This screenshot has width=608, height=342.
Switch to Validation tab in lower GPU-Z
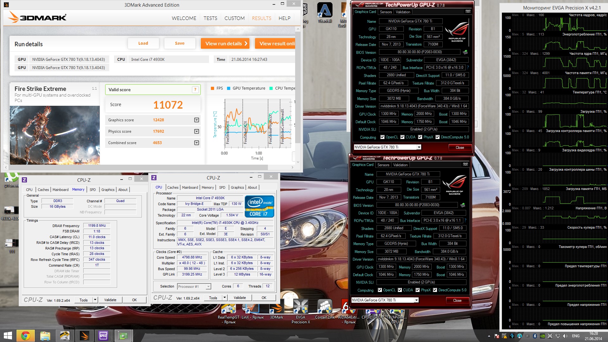tap(401, 165)
